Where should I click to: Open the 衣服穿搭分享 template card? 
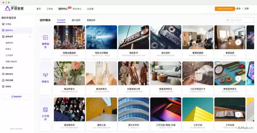click(134, 78)
